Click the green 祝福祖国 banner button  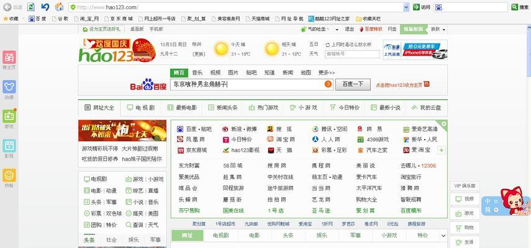click(x=413, y=29)
